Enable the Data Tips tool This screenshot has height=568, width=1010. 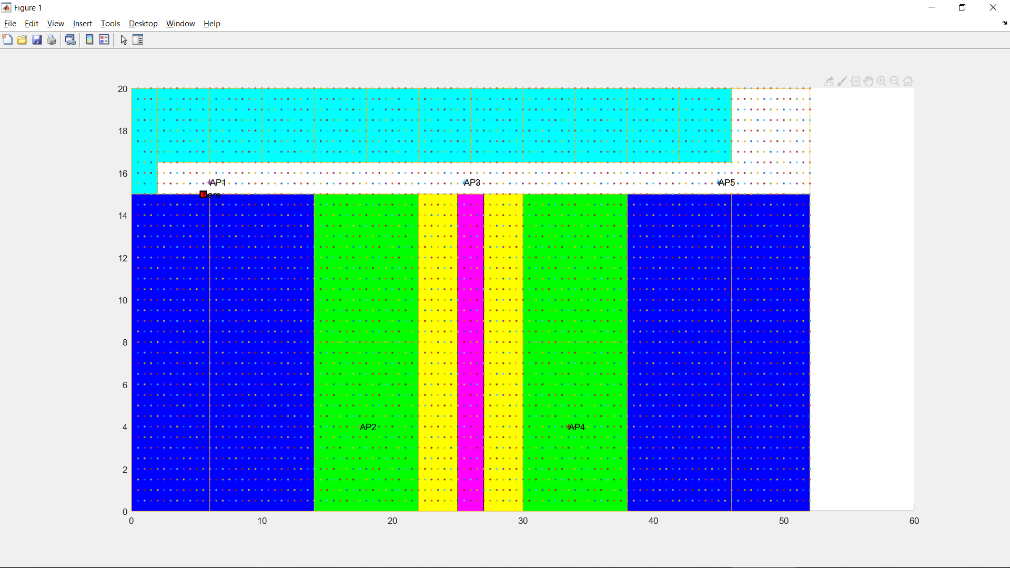[855, 82]
